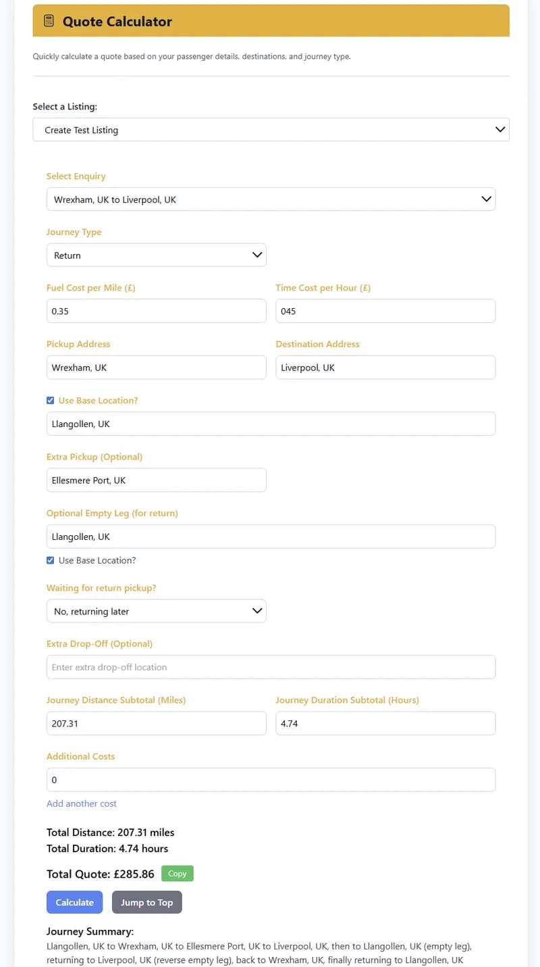Open the Journey Type dropdown
The height and width of the screenshot is (967, 540).
(x=156, y=255)
